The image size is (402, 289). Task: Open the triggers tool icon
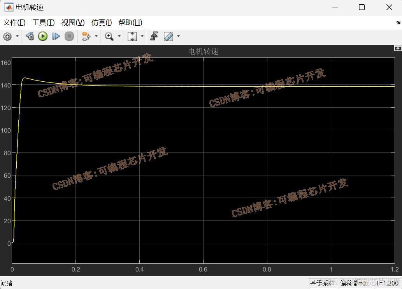(x=154, y=37)
